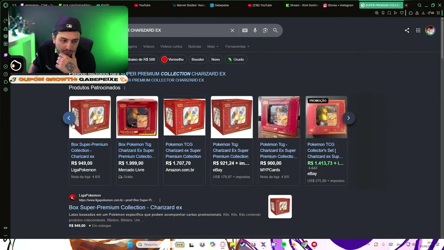Viewport: 444px width, 250px height.
Task: Open browser extensions puzzle icon
Action: click(x=411, y=13)
